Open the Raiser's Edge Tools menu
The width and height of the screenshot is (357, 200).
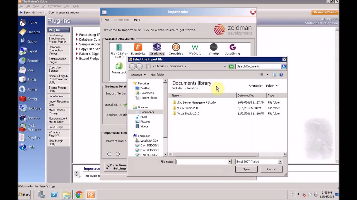(67, 6)
